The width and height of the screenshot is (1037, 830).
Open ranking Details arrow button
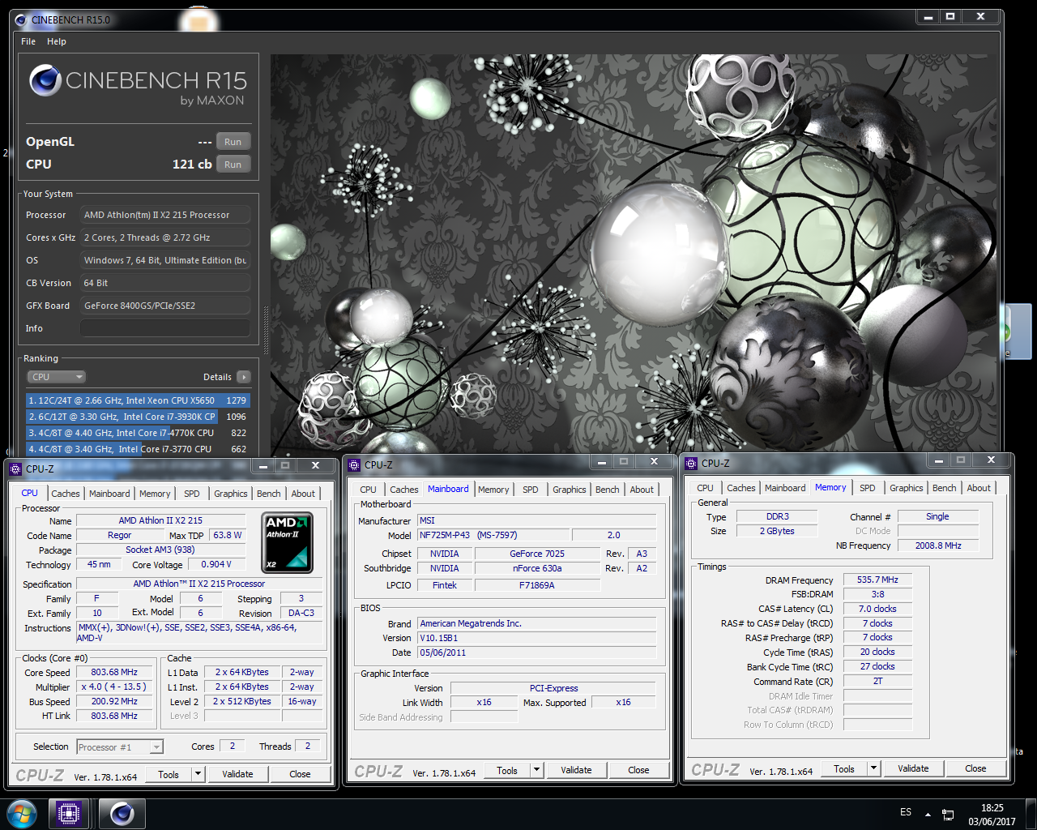point(244,377)
